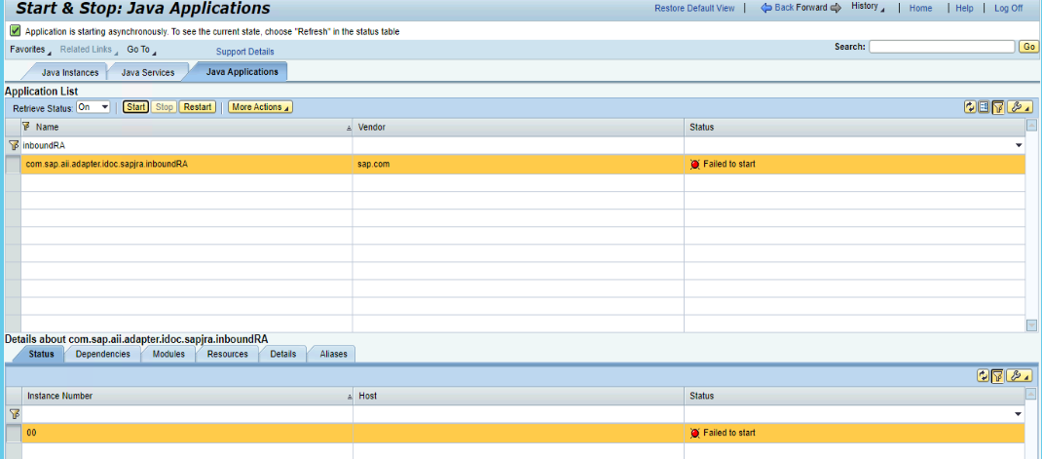Open column chooser icon in Application List toolbar
Image resolution: width=1042 pixels, height=459 pixels.
click(985, 107)
